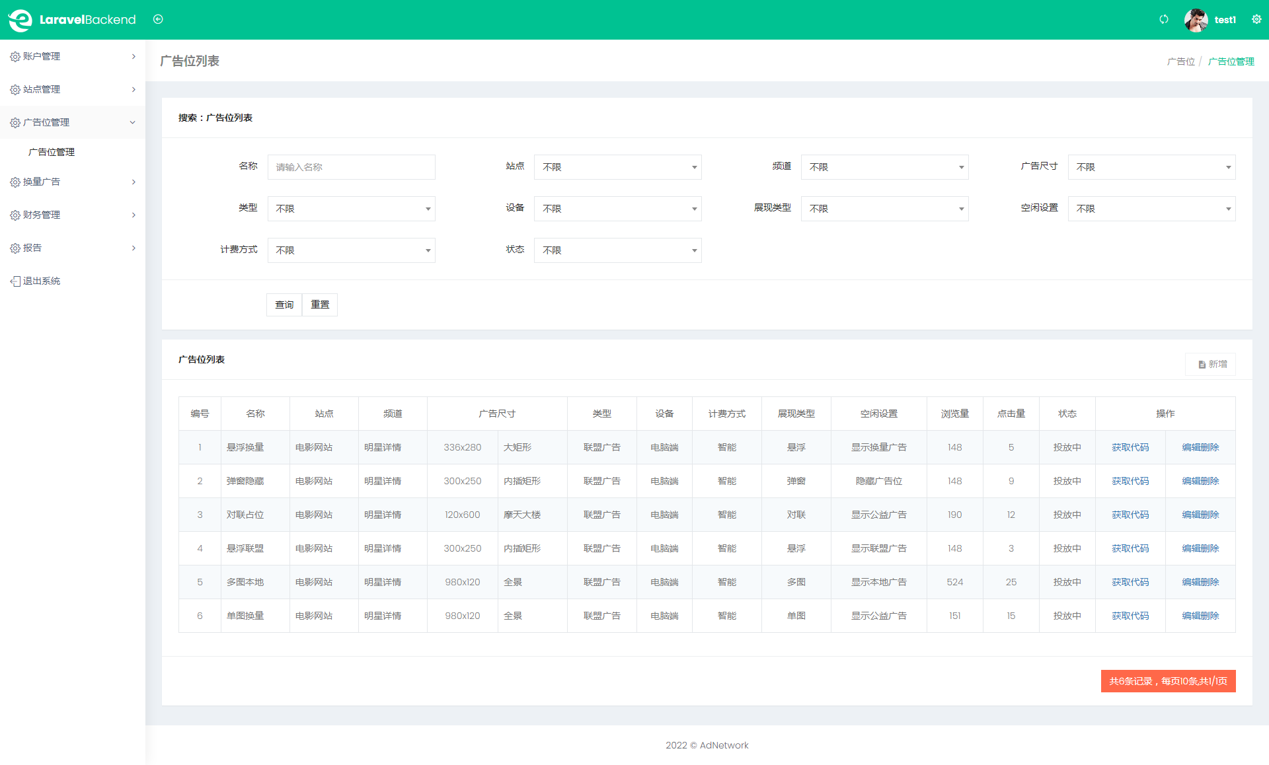Click the refresh icon in header
Viewport: 1269px width, 765px height.
[x=1163, y=19]
